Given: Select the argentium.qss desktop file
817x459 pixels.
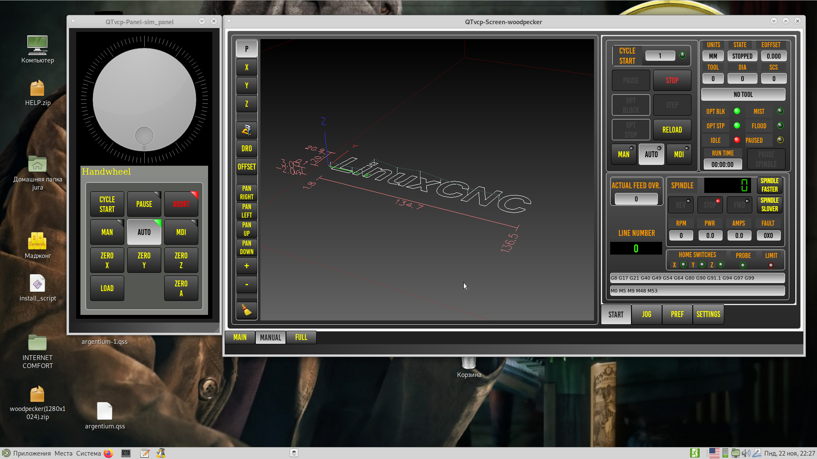Looking at the screenshot, I should (x=105, y=416).
